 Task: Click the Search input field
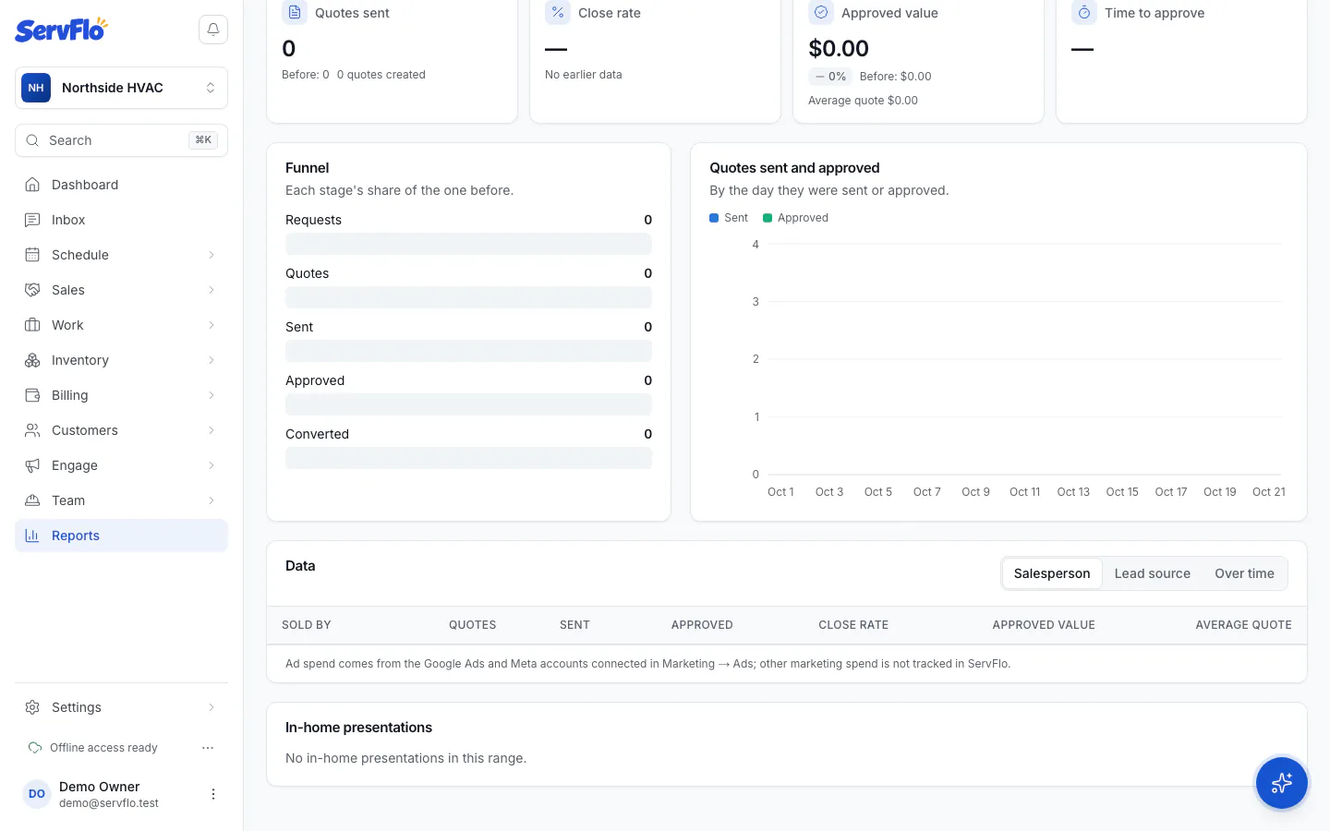pos(121,140)
